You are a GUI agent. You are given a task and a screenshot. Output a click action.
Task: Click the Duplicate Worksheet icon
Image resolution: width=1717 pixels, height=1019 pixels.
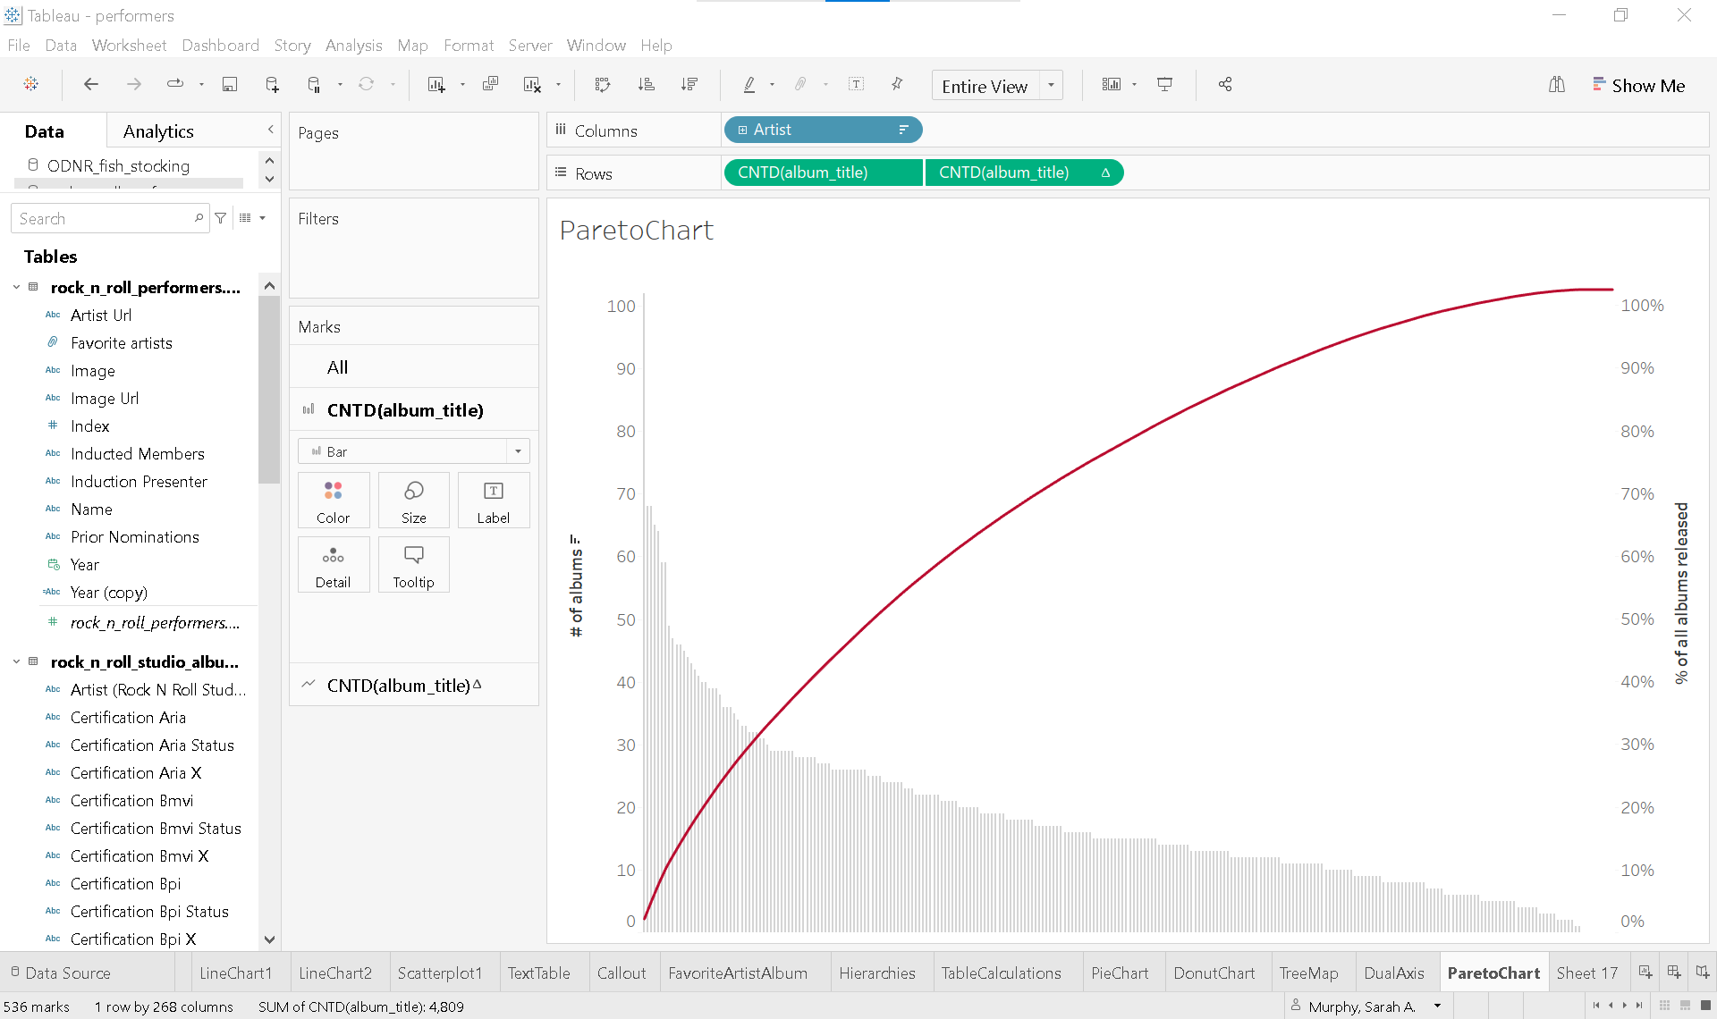[490, 84]
